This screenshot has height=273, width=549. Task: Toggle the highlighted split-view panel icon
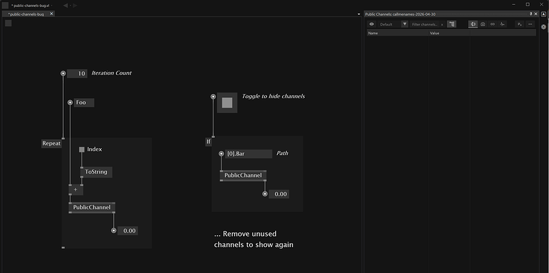pos(473,24)
